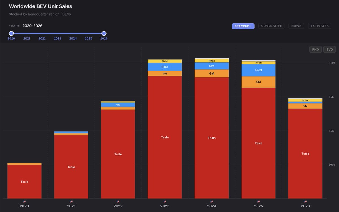This screenshot has width=339, height=212.
Task: Select the 2025 tick on the year slider
Action: (88, 38)
